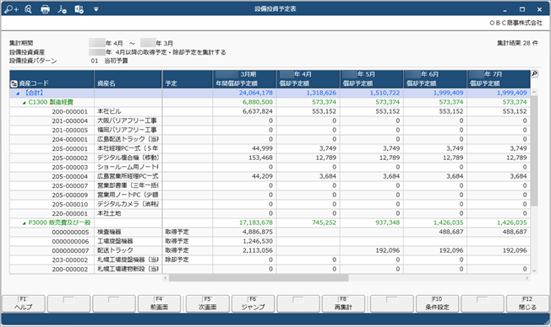551x327 pixels.
Task: Click the 年 4月 償却予定額 column header
Action: [x=308, y=79]
